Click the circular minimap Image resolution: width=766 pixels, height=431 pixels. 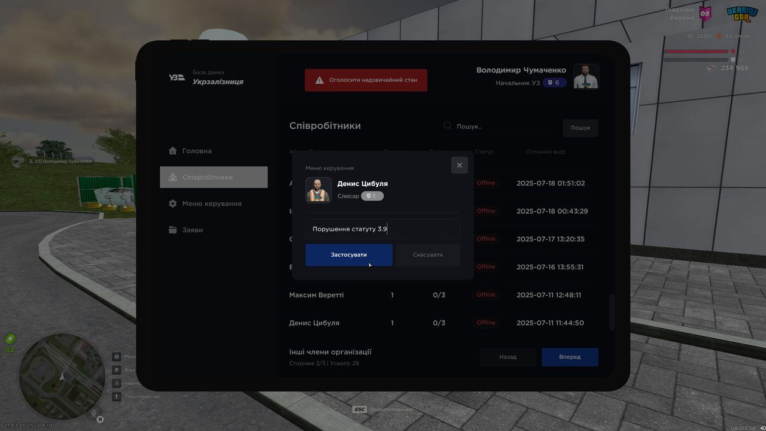click(x=62, y=377)
